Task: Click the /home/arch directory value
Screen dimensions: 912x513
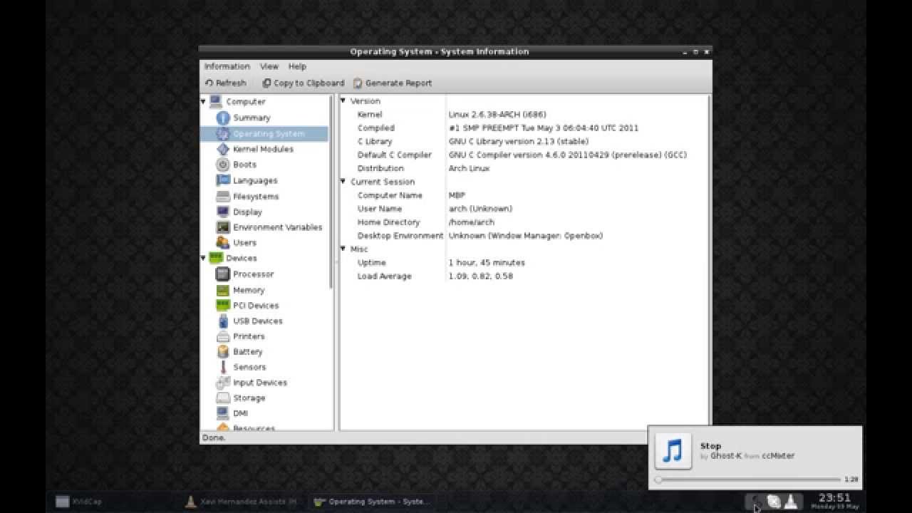Action: tap(472, 222)
